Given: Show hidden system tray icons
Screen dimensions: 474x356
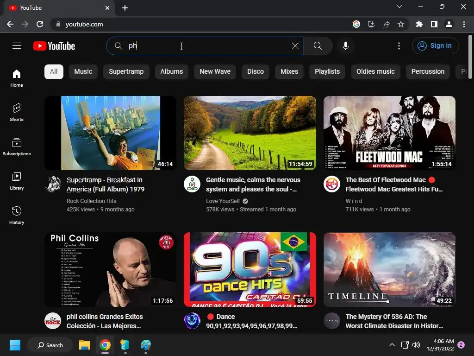Looking at the screenshot, I should tap(392, 345).
